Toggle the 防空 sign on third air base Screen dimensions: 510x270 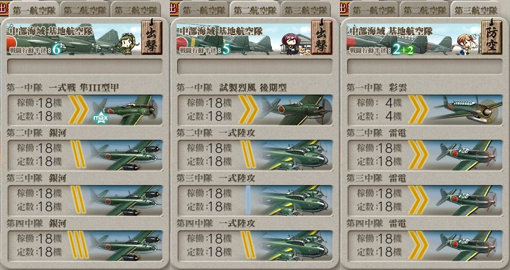[x=491, y=37]
